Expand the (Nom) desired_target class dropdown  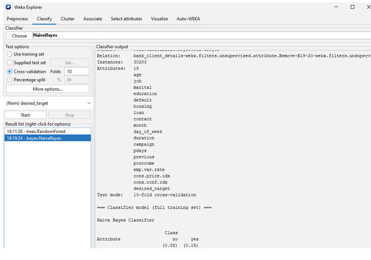tap(49, 103)
